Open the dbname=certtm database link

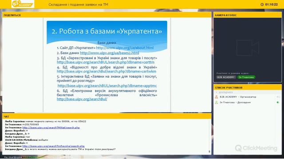point(106,62)
